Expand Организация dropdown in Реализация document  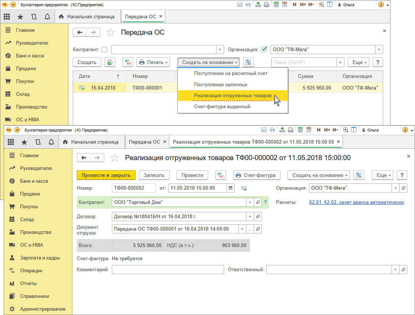(395, 188)
